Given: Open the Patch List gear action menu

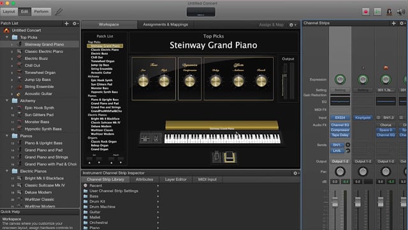Looking at the screenshot, I should pyautogui.click(x=75, y=24).
